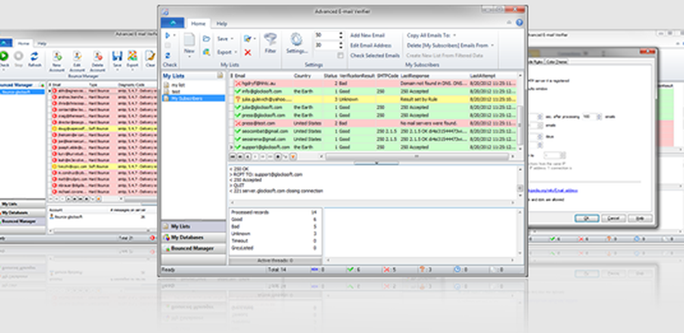
Task: Click the email grid's vertical scrollbar
Action: coord(520,113)
